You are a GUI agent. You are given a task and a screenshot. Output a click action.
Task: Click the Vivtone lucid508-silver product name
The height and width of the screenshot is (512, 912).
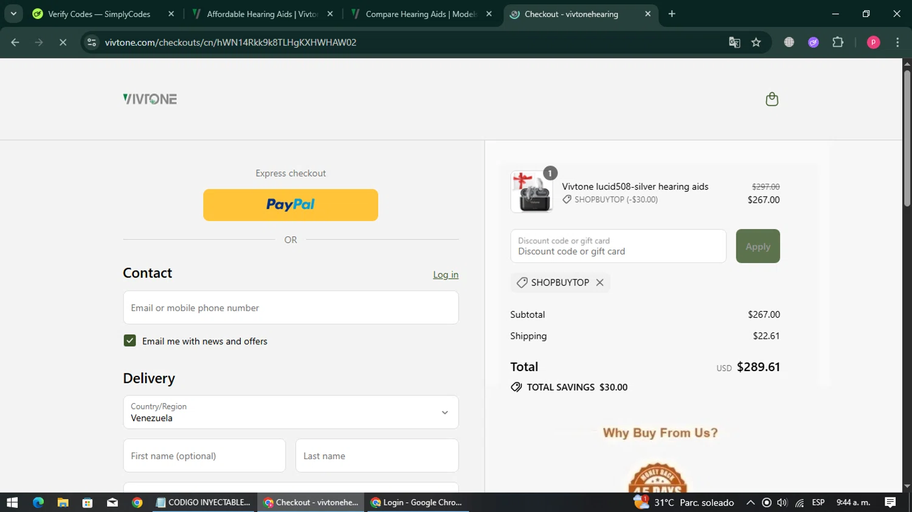(635, 186)
